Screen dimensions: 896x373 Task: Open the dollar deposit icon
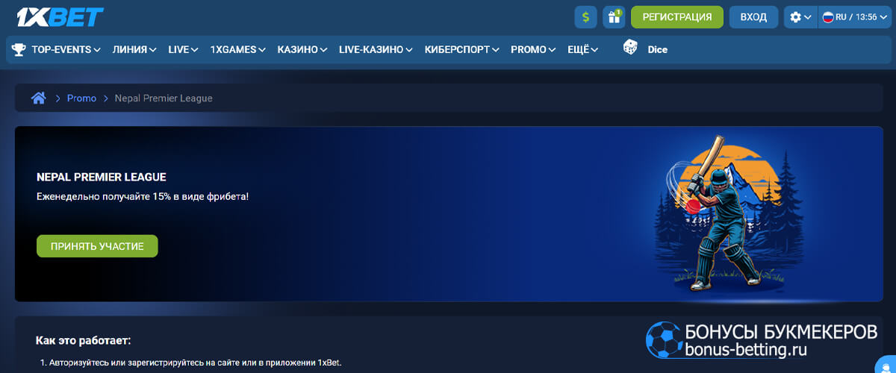click(x=585, y=17)
